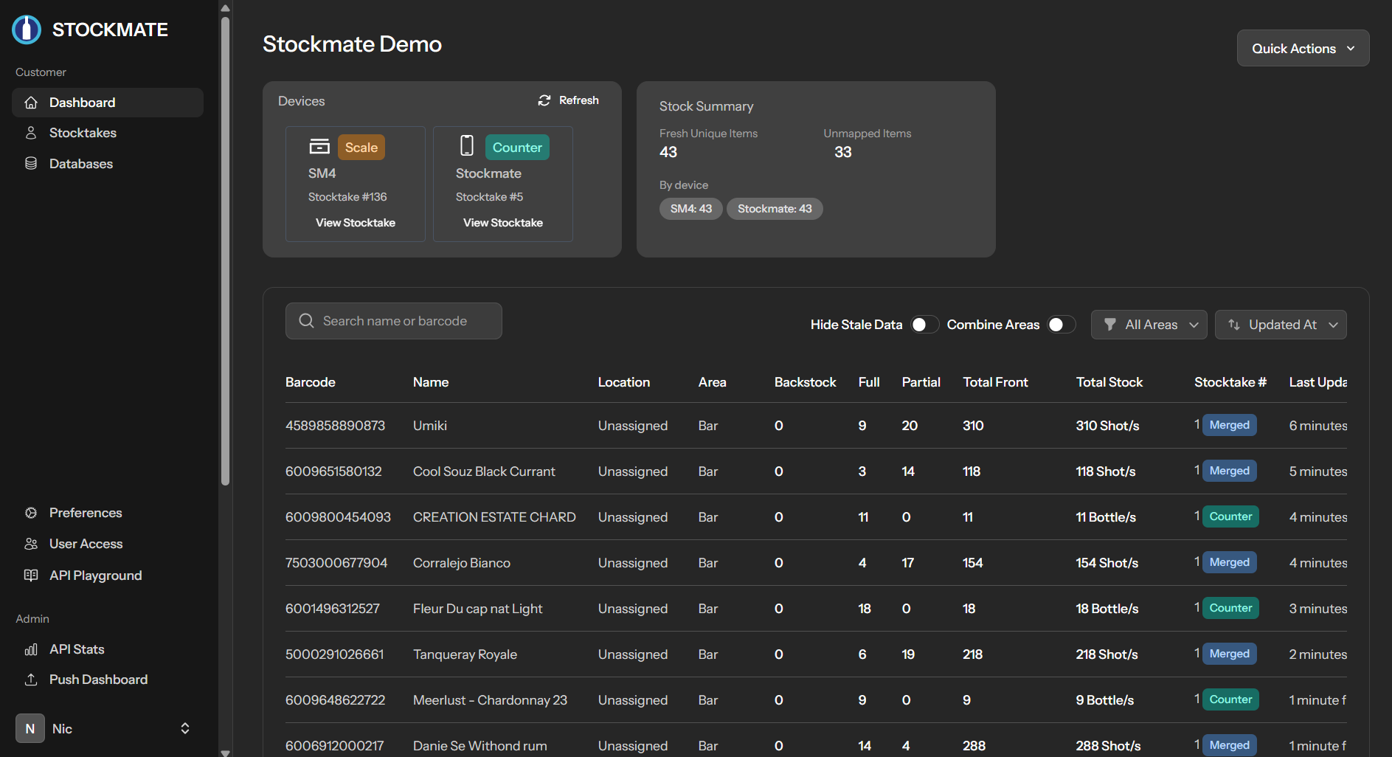Click the Stocktake #136 label
1392x757 pixels.
coord(347,197)
